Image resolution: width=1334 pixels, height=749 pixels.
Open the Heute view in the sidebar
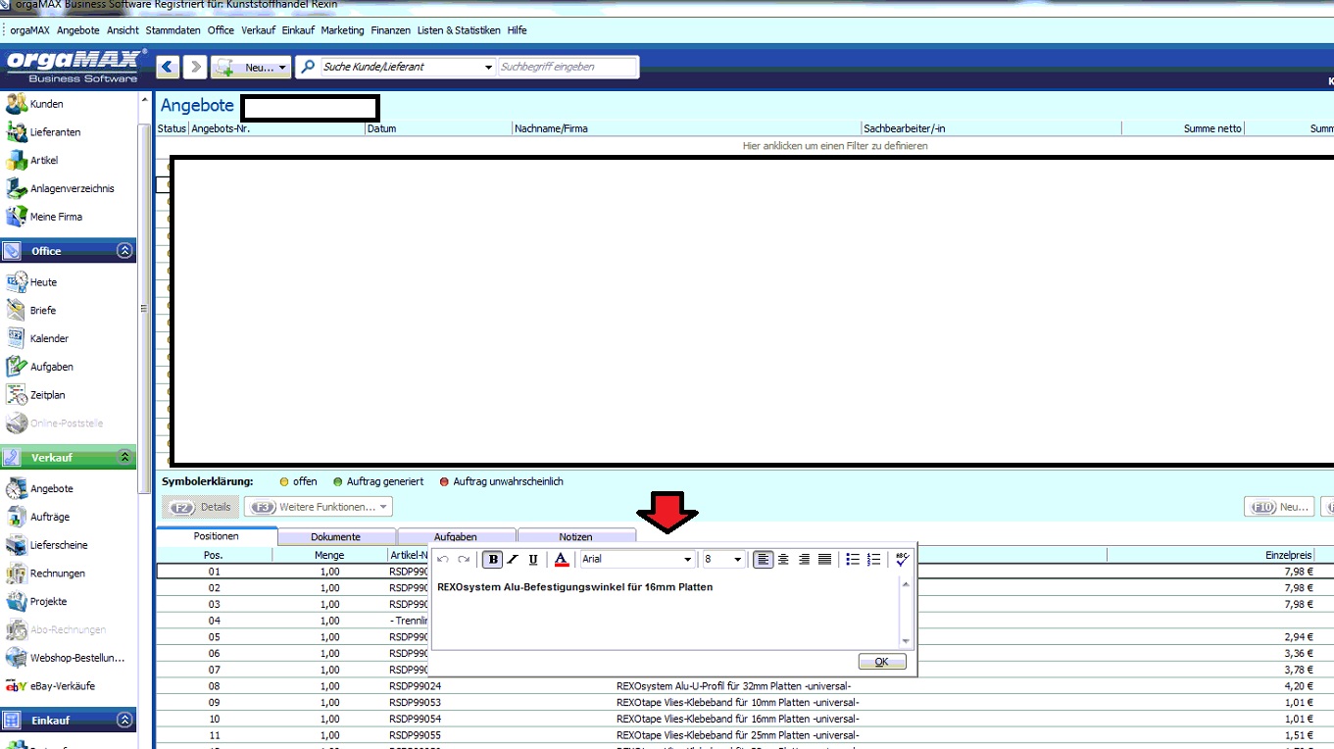[x=31, y=282]
